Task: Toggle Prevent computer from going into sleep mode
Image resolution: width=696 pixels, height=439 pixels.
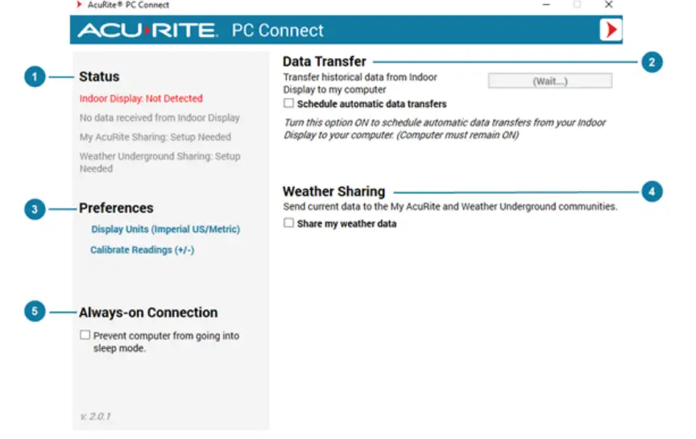Action: click(85, 335)
